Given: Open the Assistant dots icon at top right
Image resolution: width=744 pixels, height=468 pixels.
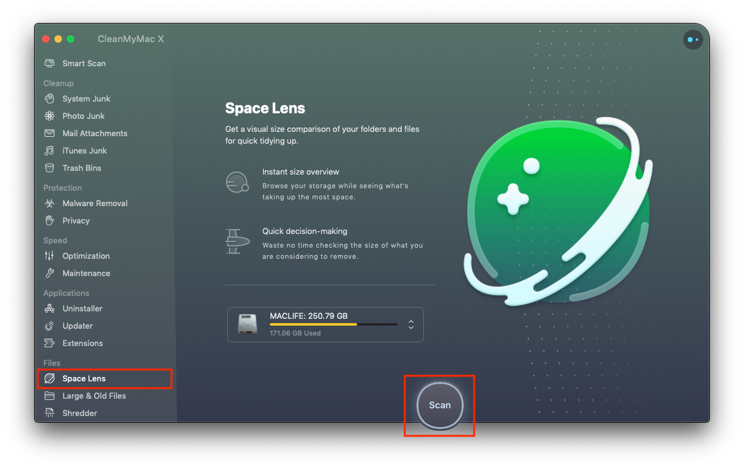Looking at the screenshot, I should click(692, 40).
